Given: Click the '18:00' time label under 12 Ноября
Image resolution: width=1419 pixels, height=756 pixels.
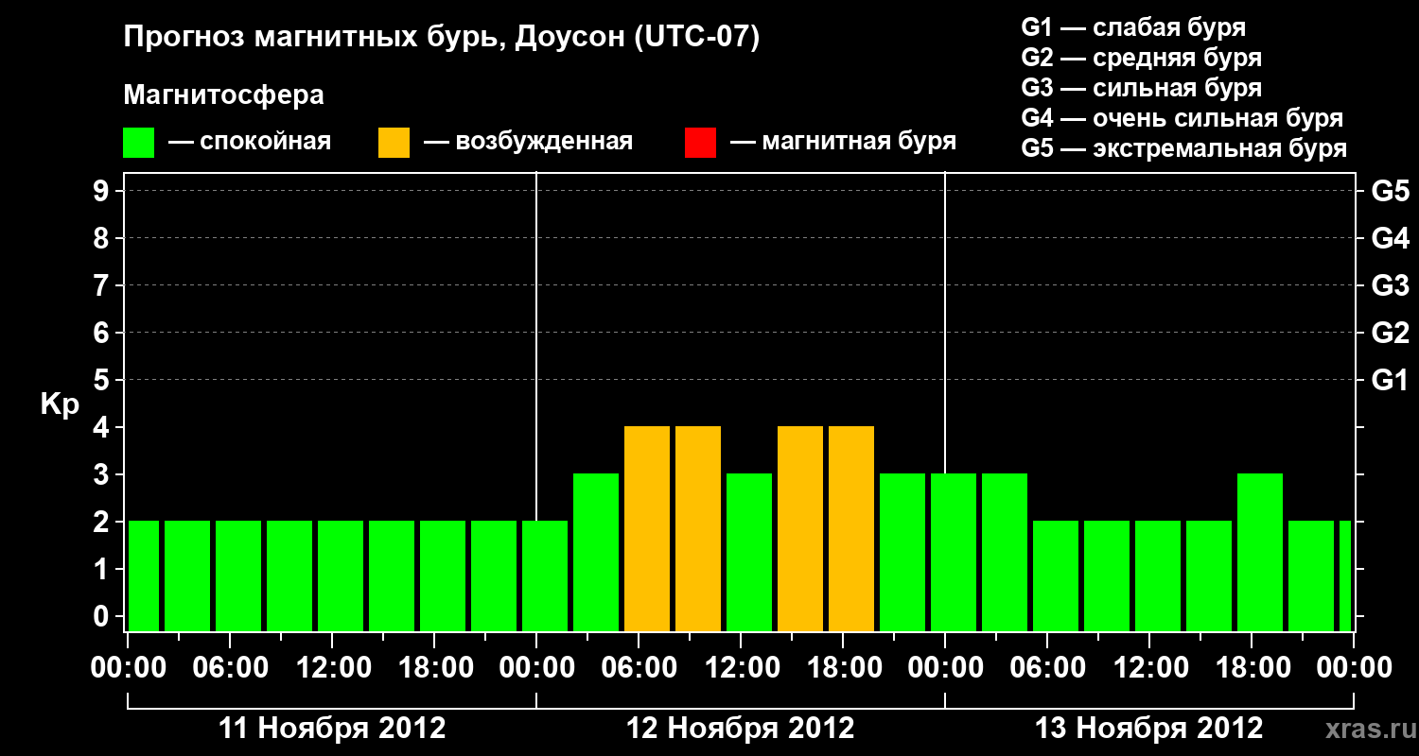Looking at the screenshot, I should [843, 668].
